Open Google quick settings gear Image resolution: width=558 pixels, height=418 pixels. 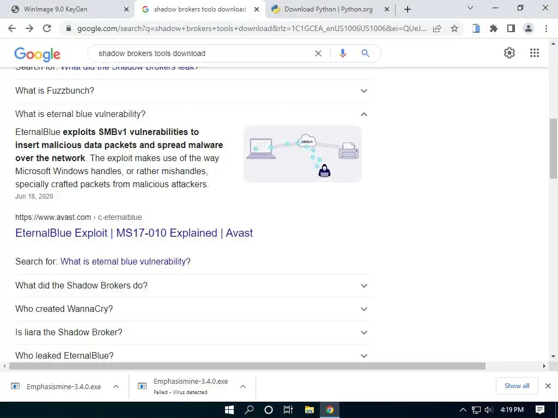click(510, 53)
